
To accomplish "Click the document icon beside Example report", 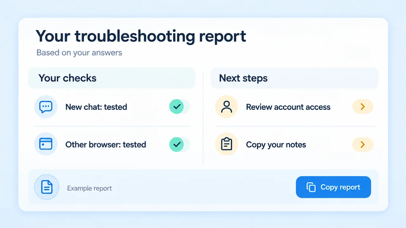I will point(47,187).
